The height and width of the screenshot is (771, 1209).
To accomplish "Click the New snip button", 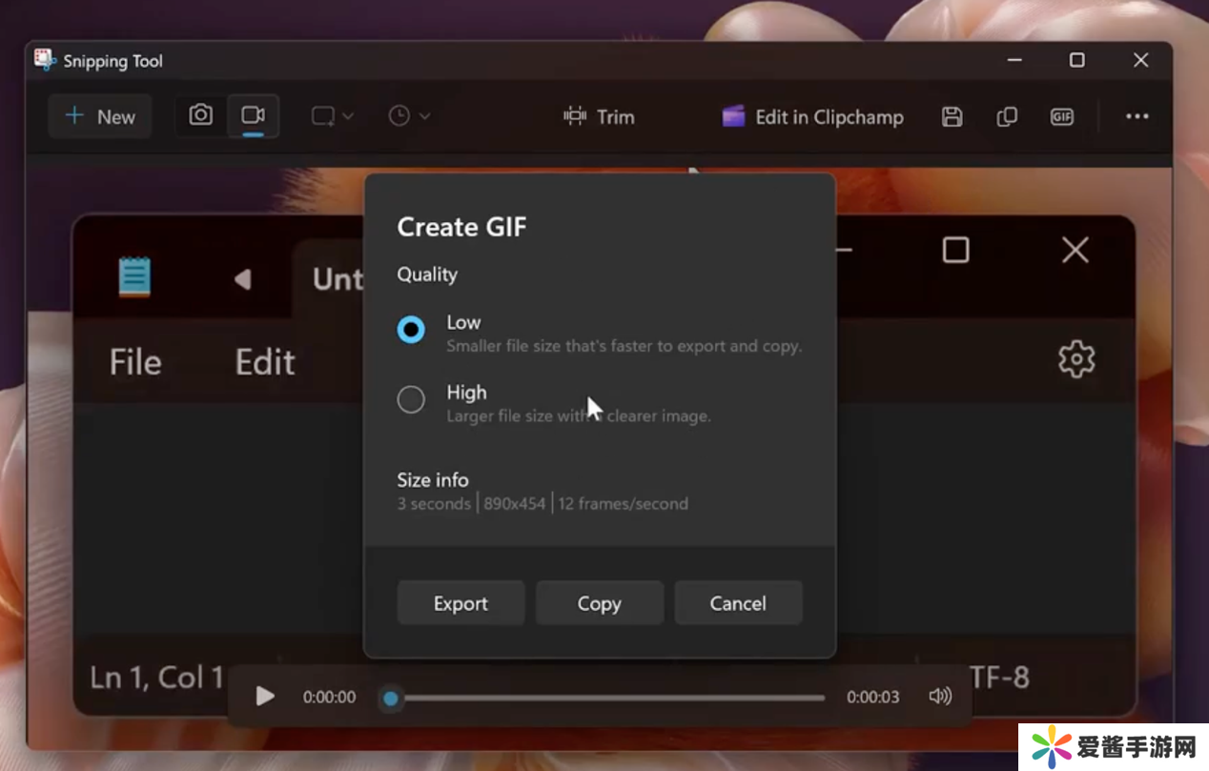I will (100, 117).
